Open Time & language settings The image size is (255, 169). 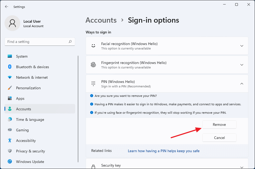pos(31,119)
